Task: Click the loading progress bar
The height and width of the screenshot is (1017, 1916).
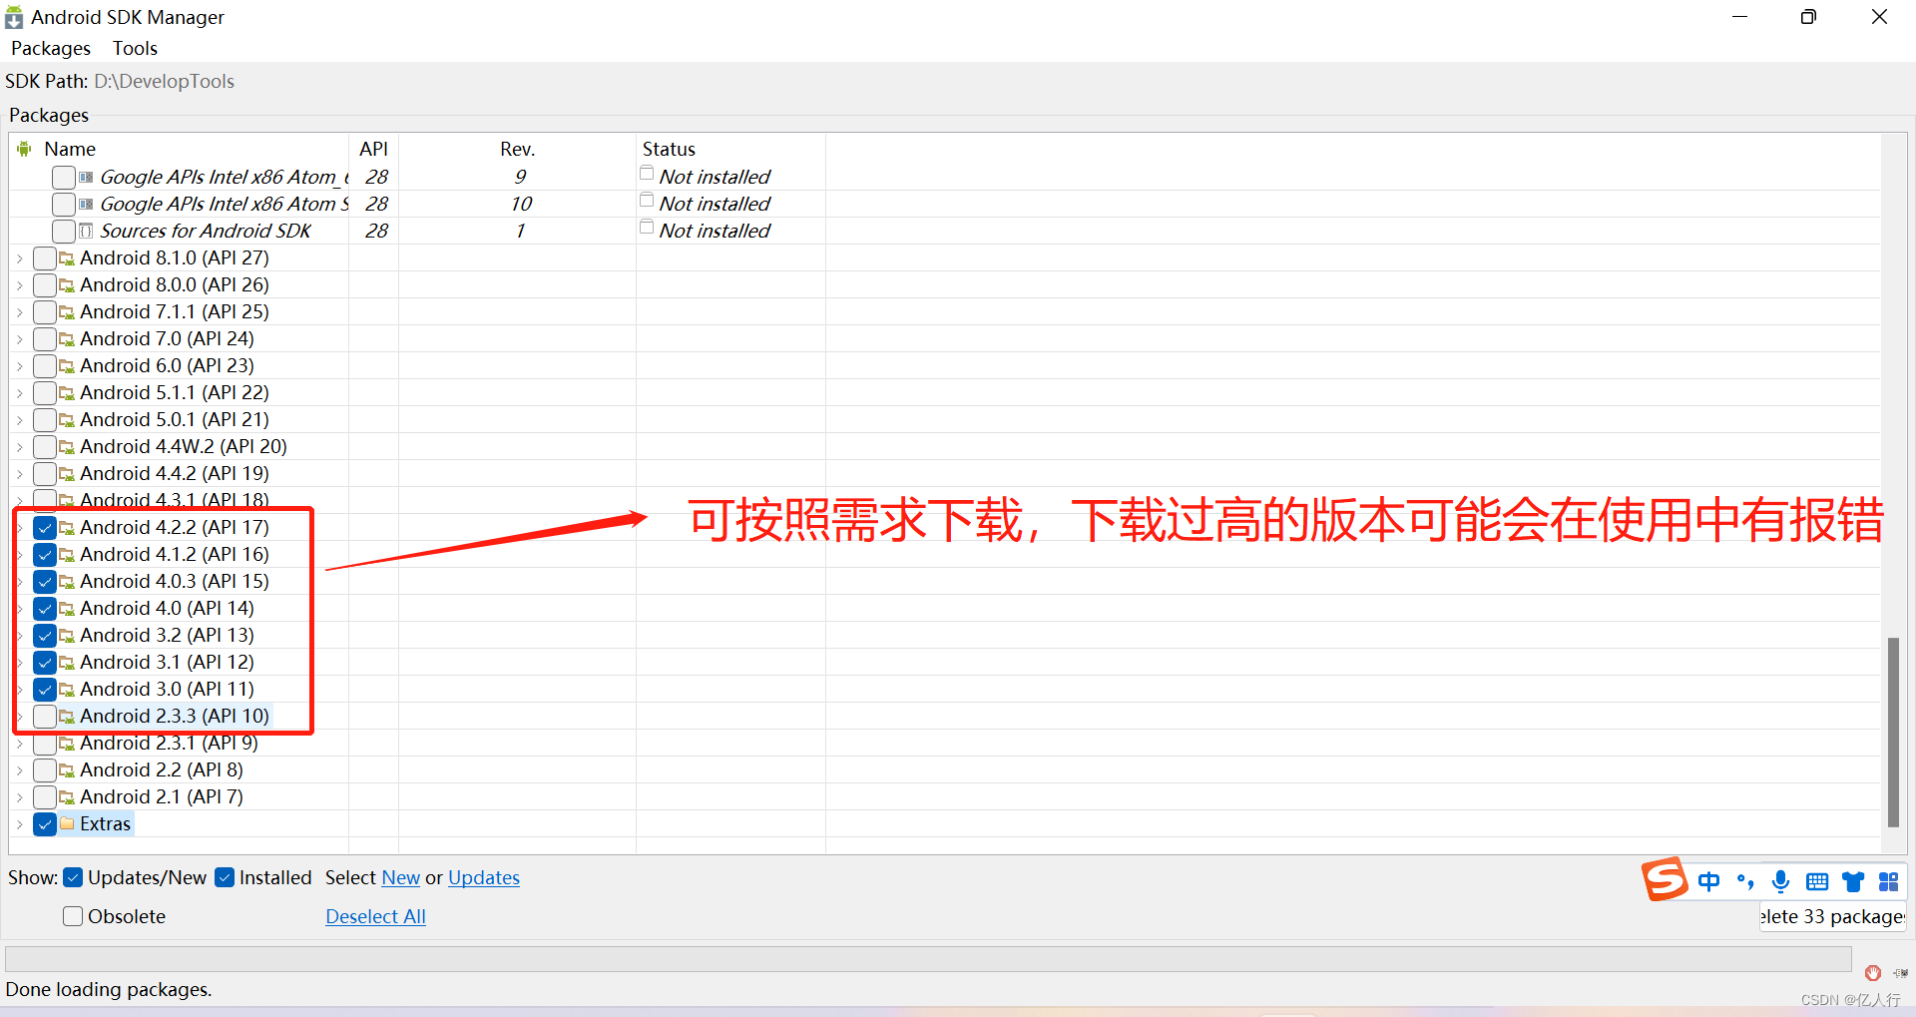Action: [x=928, y=959]
